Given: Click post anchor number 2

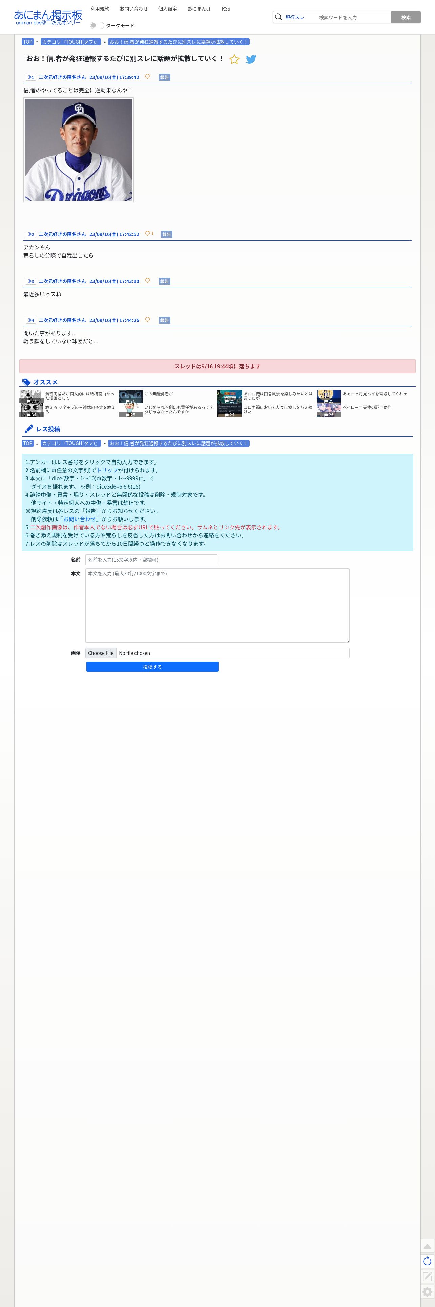Looking at the screenshot, I should pos(31,234).
